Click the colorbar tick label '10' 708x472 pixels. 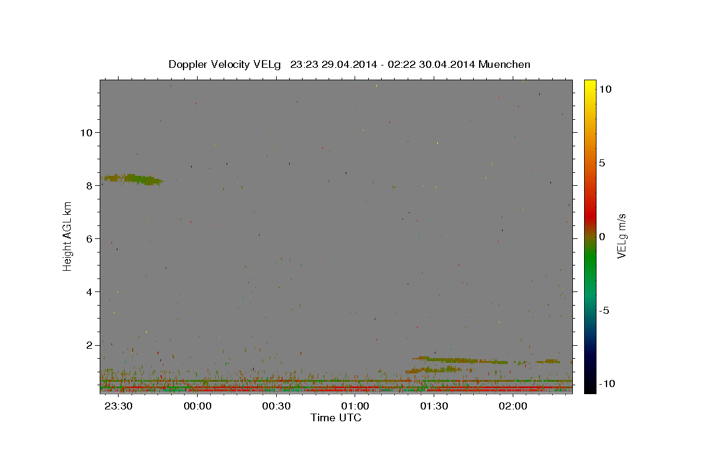click(x=605, y=88)
